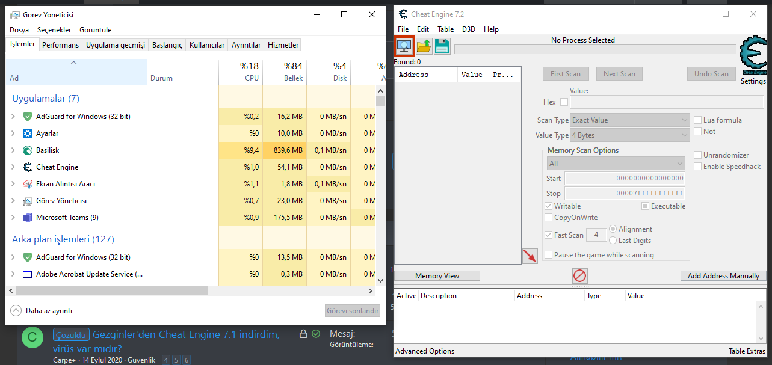
Task: Click Cheat Engine icon in Task Manager list
Action: pos(27,167)
